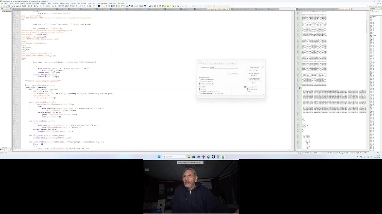Select 'Rozszerzony' search mode radio button
The height and width of the screenshot is (214, 382).
coord(200,91)
